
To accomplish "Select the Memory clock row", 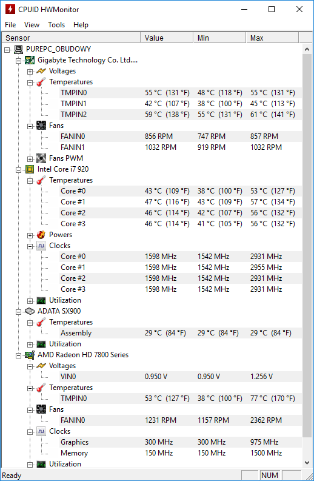I will (x=181, y=453).
